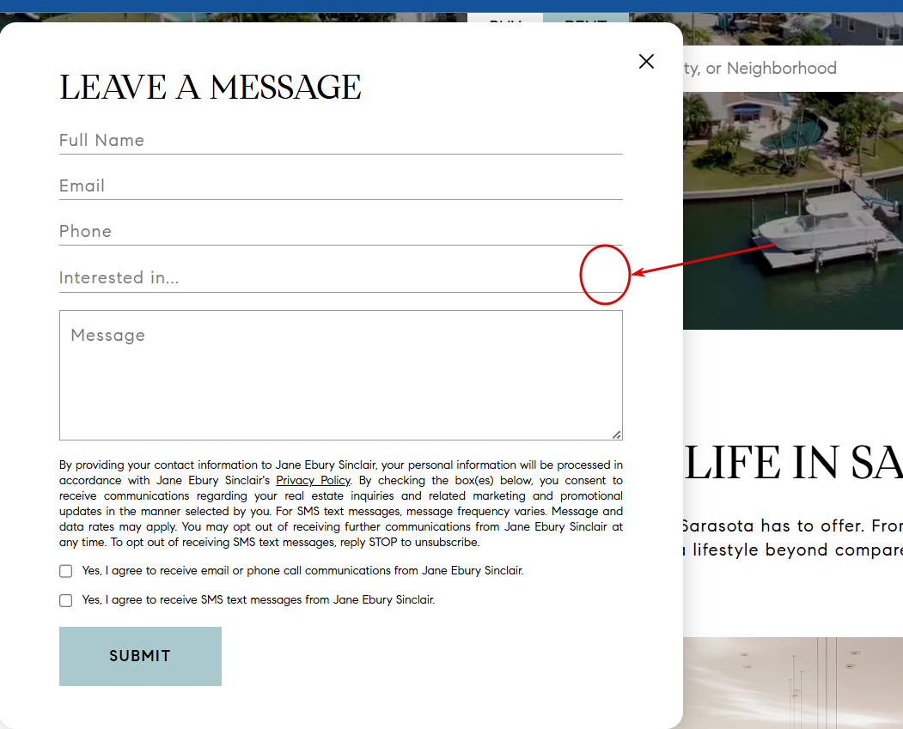The height and width of the screenshot is (729, 903).
Task: Select the Phone input field
Action: [341, 231]
